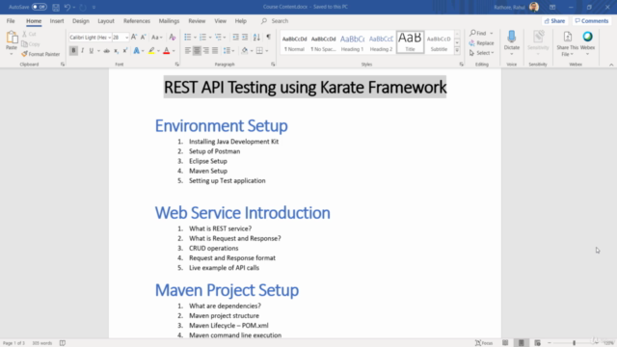Open the Change Case dropdown

pyautogui.click(x=156, y=37)
